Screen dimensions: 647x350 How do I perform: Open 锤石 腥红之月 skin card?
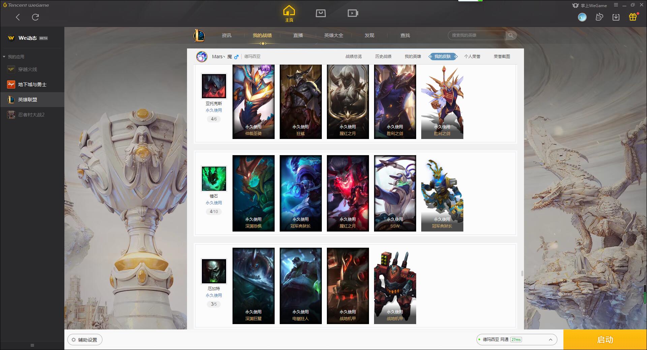(x=348, y=193)
